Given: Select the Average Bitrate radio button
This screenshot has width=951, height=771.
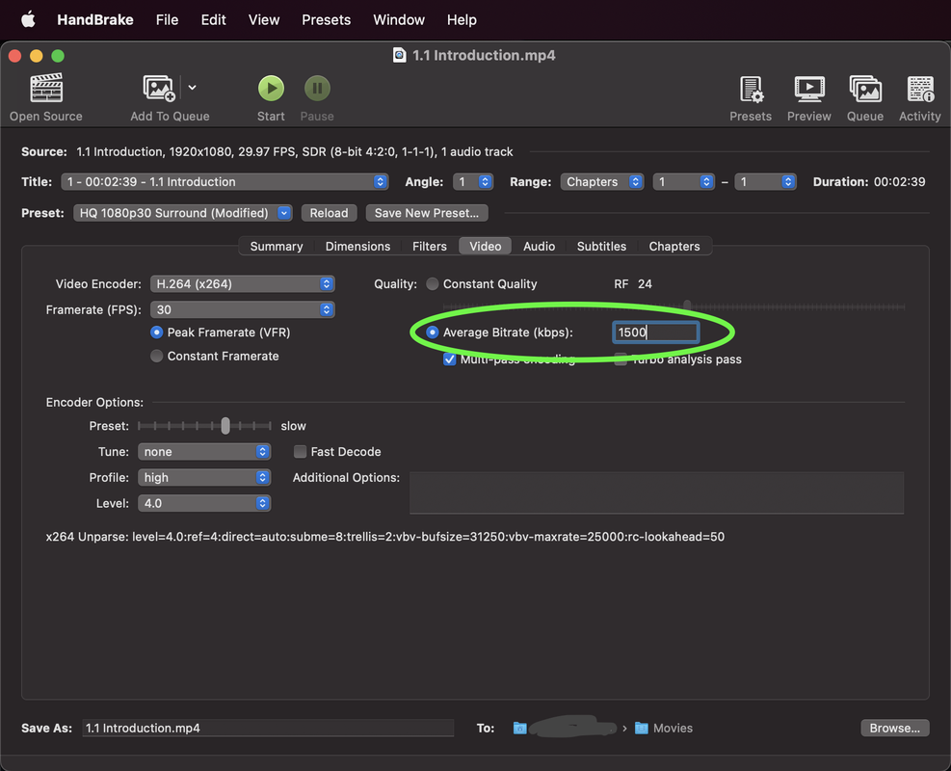Looking at the screenshot, I should click(433, 332).
